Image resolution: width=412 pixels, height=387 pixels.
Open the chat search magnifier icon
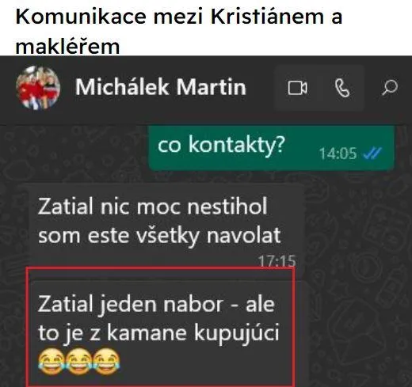[390, 87]
